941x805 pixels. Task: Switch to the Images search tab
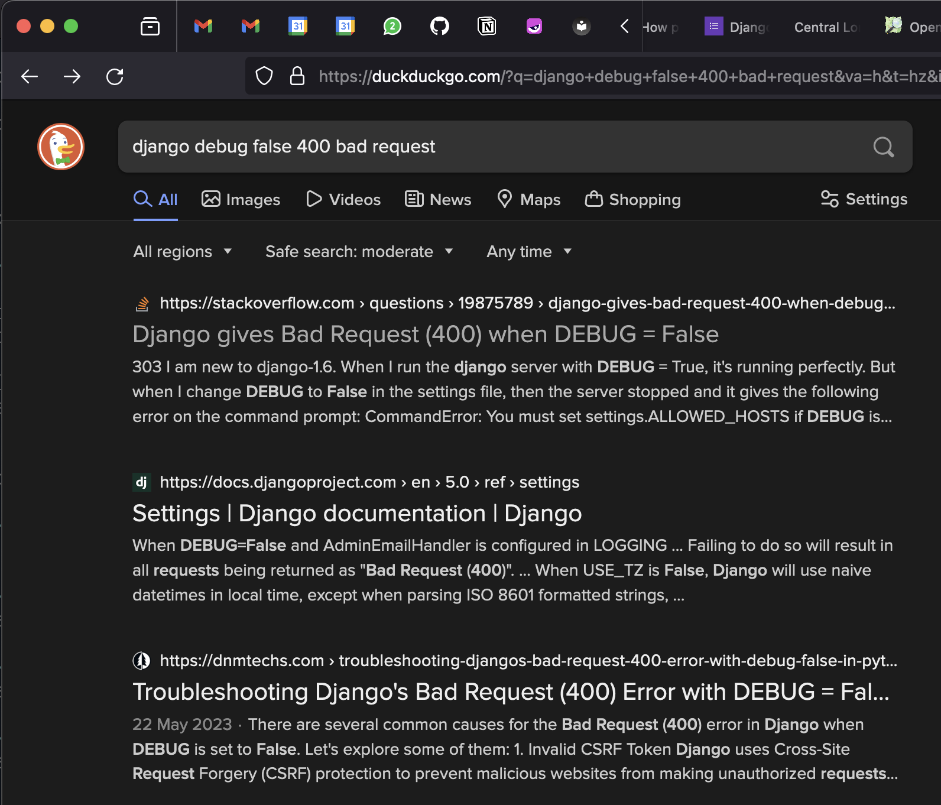[241, 200]
